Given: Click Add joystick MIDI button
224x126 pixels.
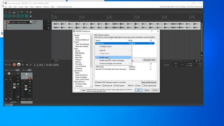Looking at the screenshot, I should [149, 60].
